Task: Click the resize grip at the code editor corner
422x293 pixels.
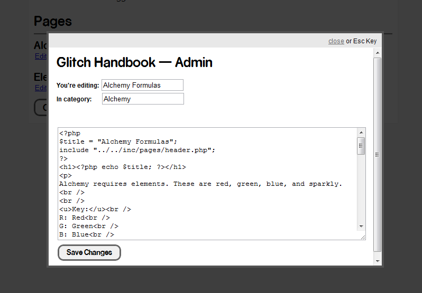Action: coord(363,237)
